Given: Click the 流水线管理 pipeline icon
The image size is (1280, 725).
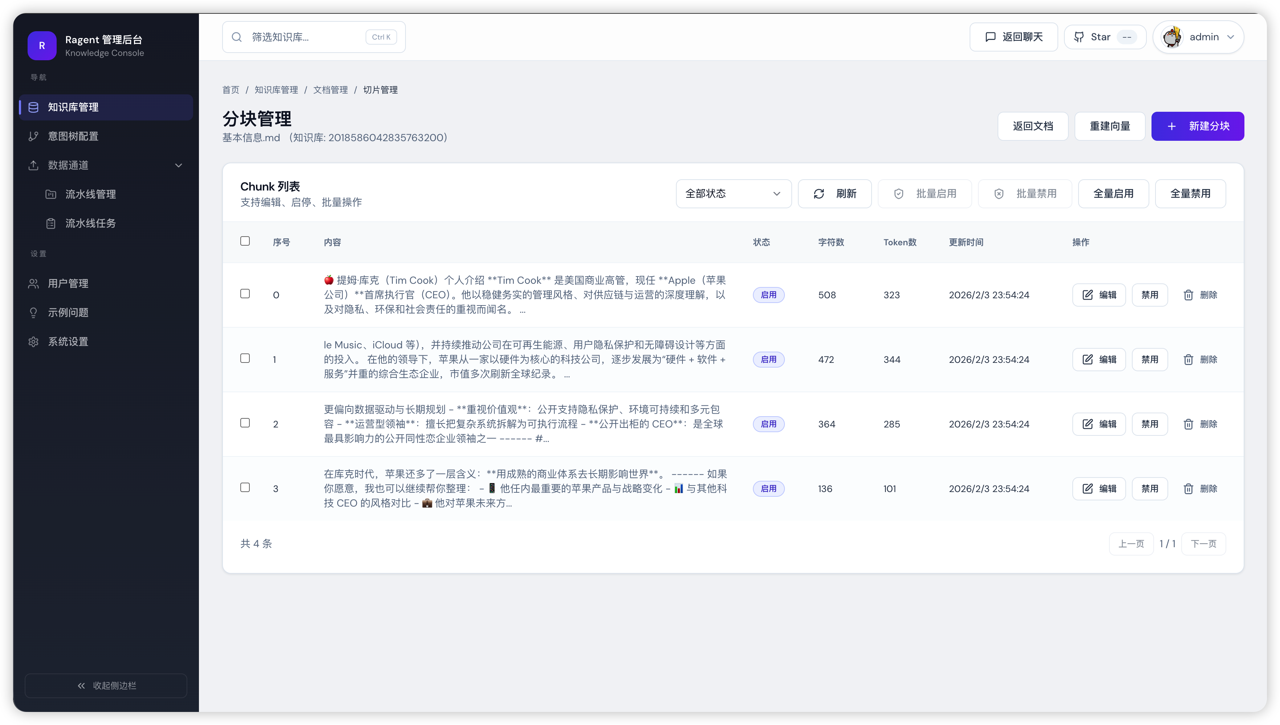Looking at the screenshot, I should coord(51,194).
